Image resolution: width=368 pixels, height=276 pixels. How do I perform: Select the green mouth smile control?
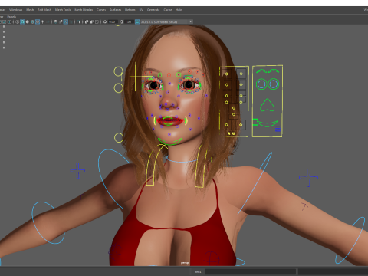tap(267, 124)
